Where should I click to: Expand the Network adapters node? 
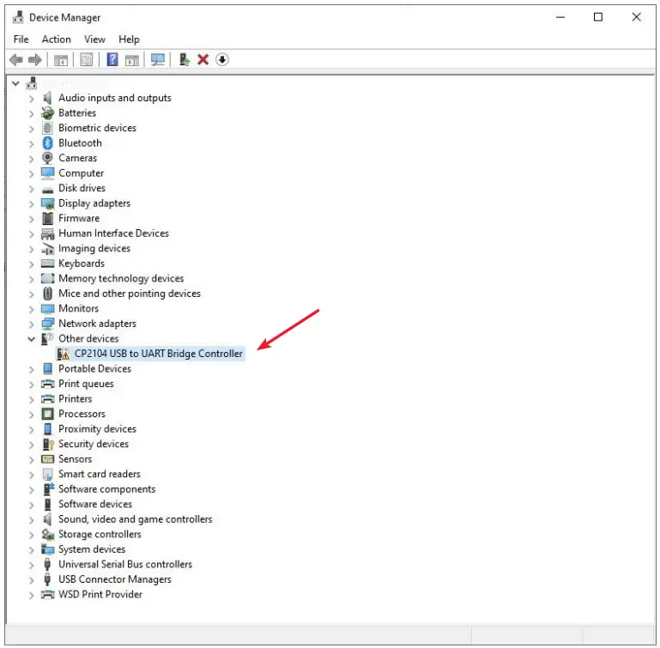[31, 324]
